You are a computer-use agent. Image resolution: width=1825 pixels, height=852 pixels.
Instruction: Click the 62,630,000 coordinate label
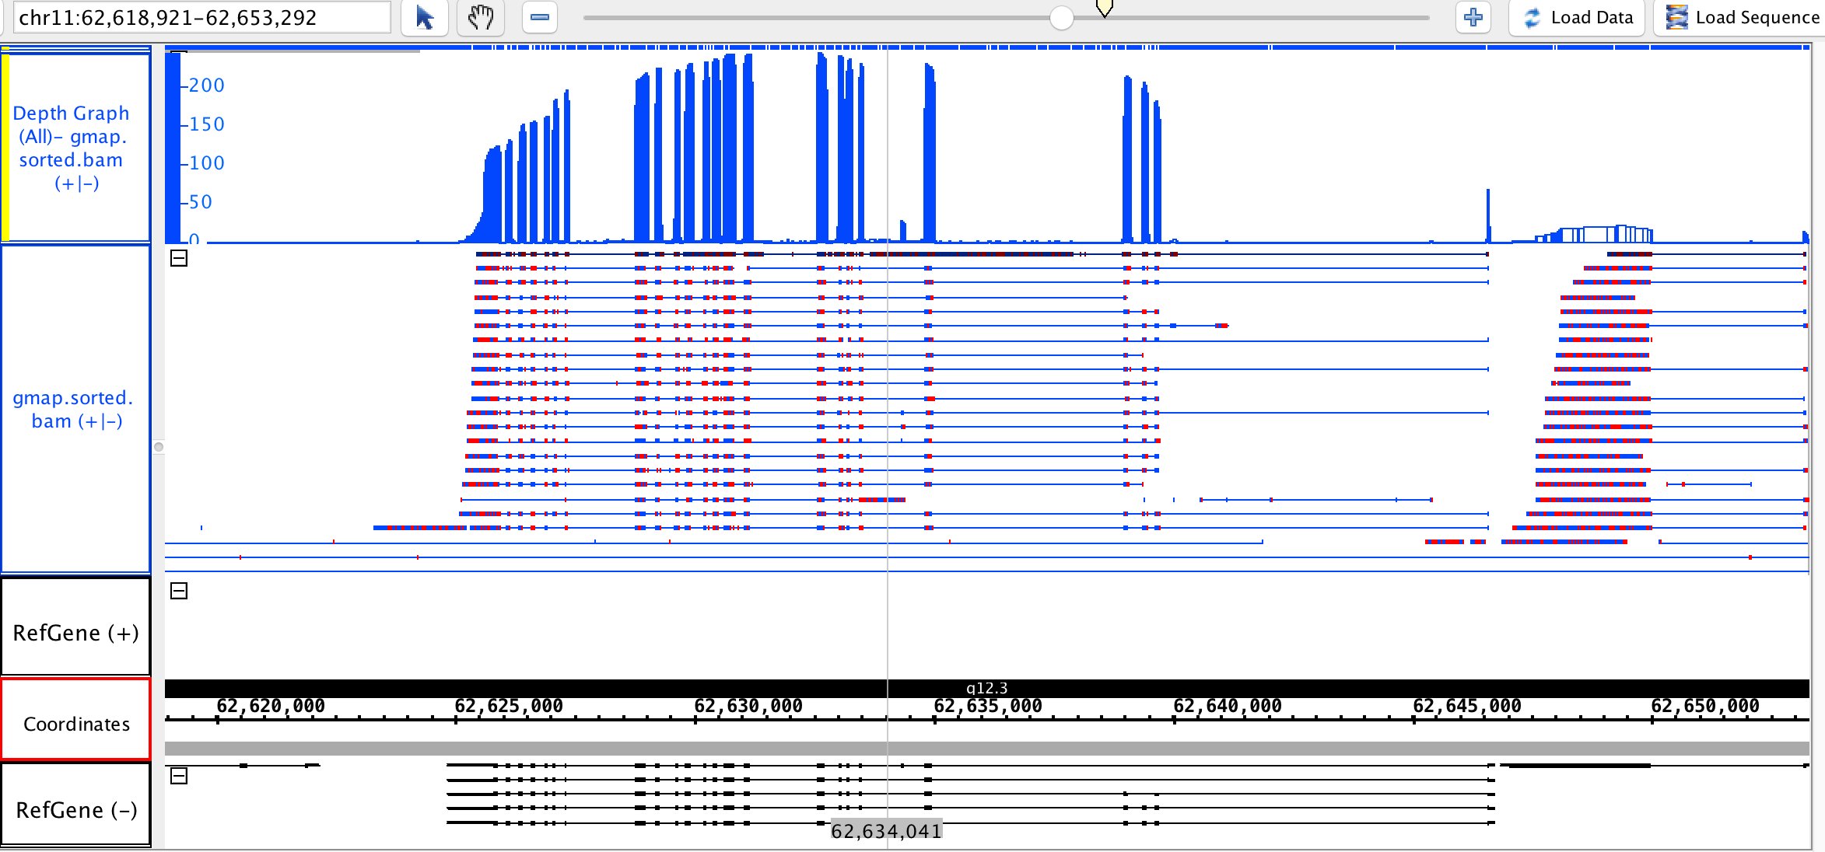[x=748, y=706]
